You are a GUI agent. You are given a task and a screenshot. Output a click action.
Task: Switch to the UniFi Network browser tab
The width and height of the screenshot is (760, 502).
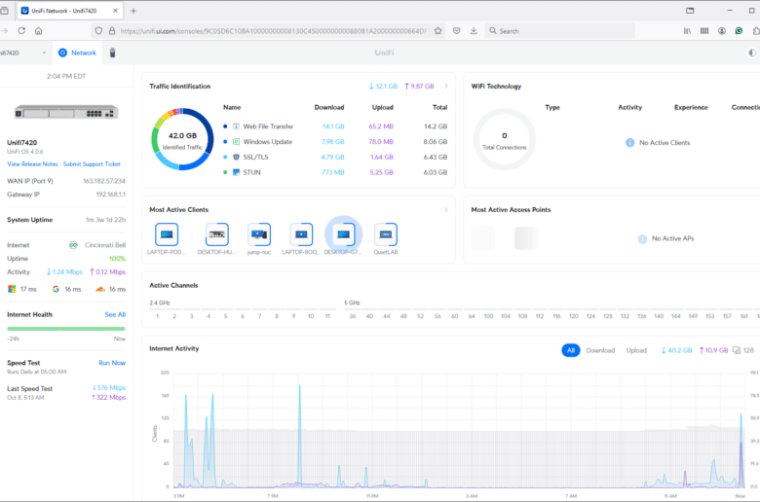pyautogui.click(x=70, y=11)
